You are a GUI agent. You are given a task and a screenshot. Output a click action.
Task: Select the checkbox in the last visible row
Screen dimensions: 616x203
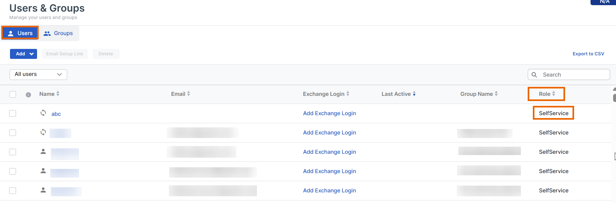click(13, 190)
